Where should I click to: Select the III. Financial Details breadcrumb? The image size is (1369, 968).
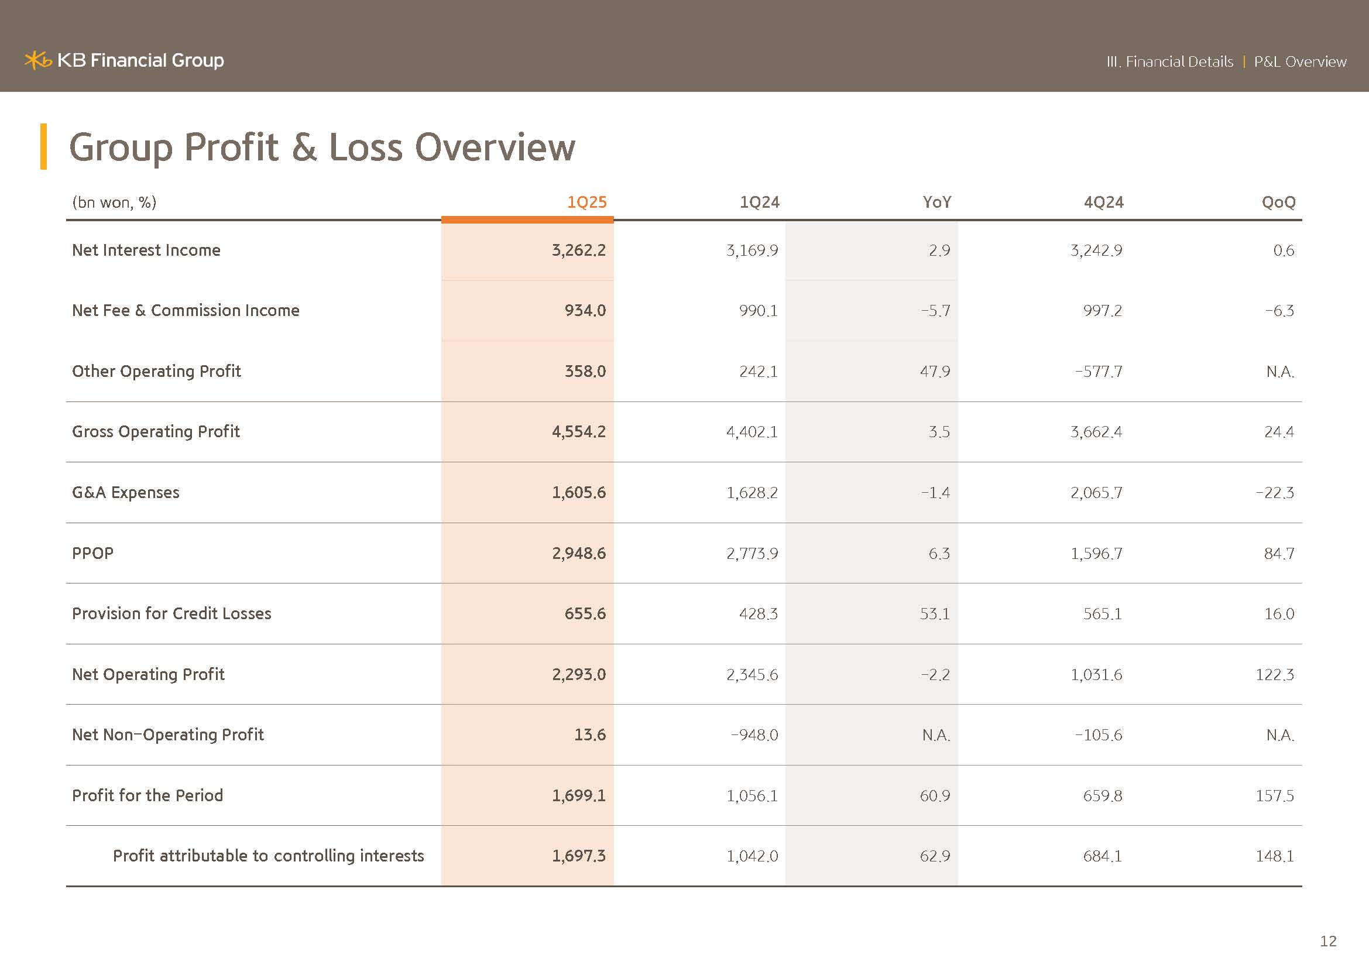coord(1169,62)
